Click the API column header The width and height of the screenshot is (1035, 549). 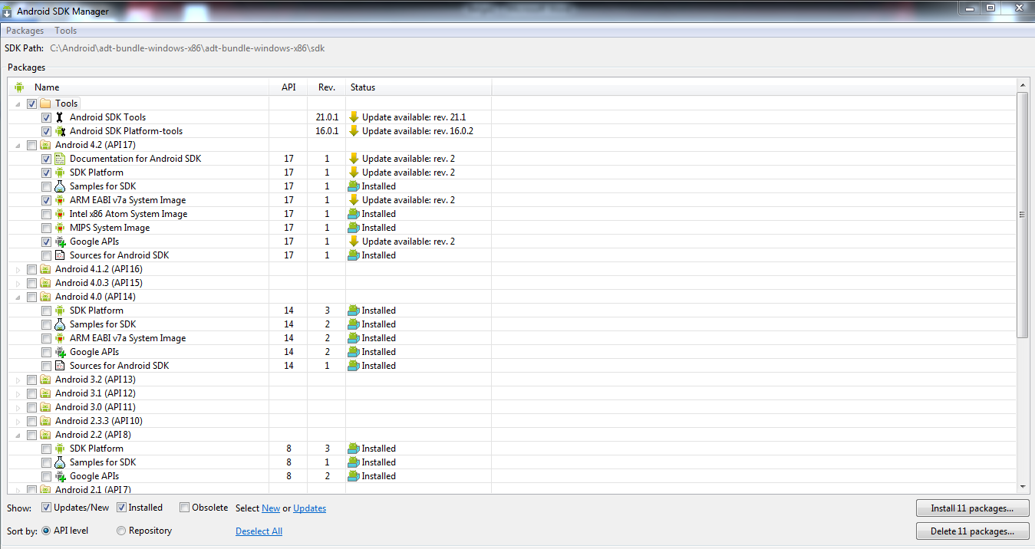pos(288,87)
